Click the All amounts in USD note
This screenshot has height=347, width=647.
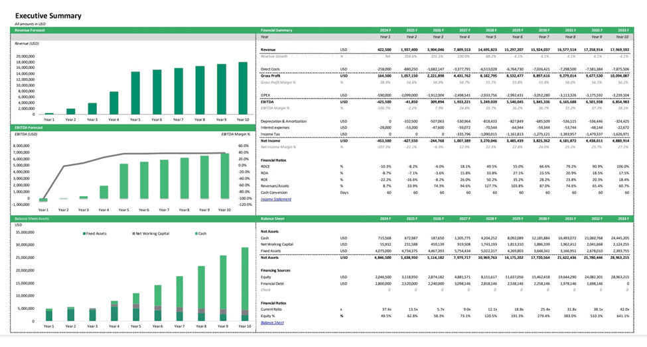pyautogui.click(x=30, y=24)
